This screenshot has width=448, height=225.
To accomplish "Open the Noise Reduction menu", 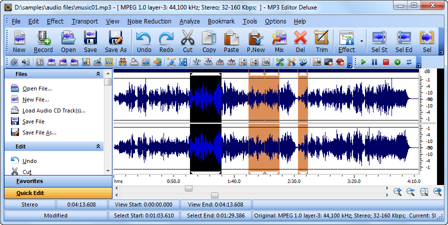I will pyautogui.click(x=149, y=21).
